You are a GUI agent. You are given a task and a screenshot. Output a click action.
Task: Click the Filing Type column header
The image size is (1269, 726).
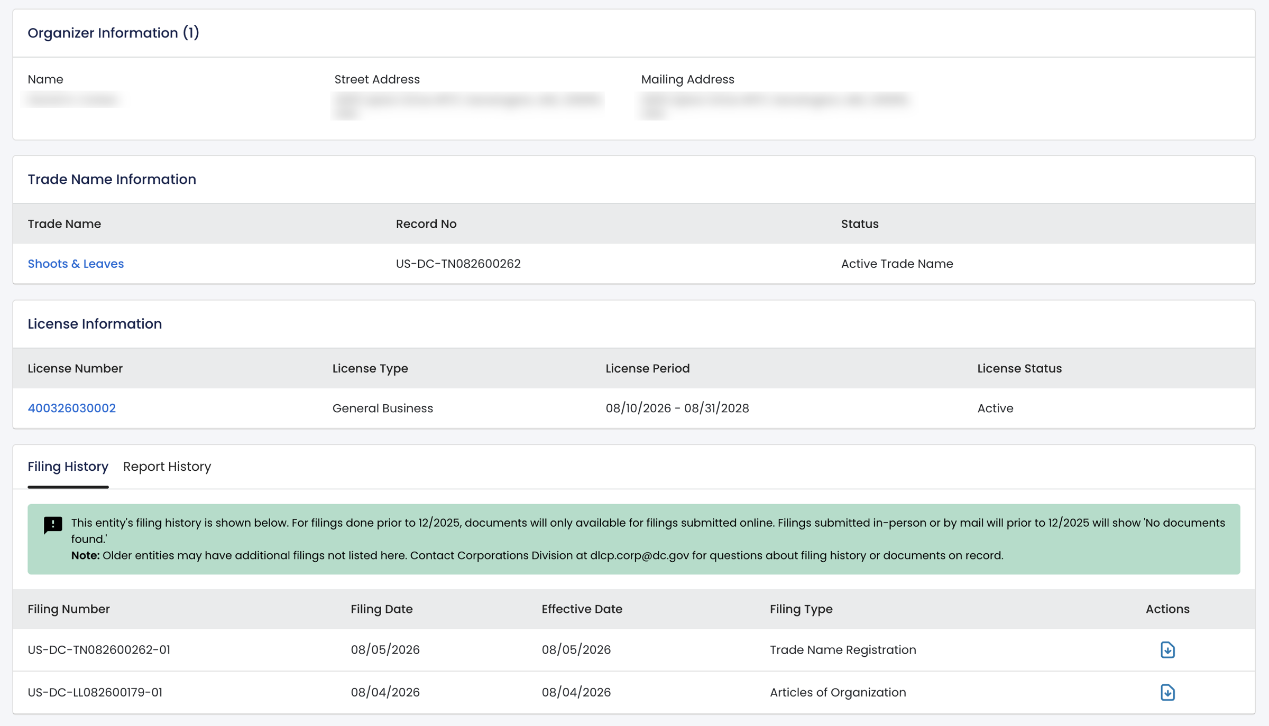[801, 609]
